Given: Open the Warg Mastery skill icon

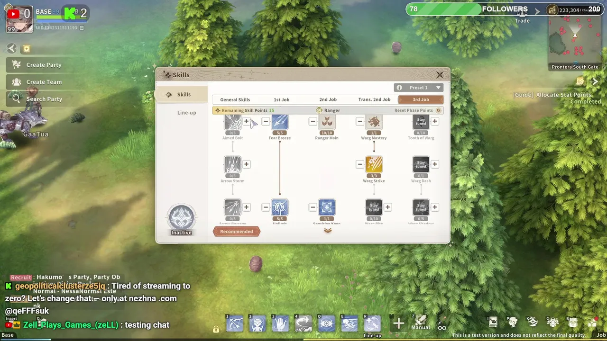Looking at the screenshot, I should 374,122.
